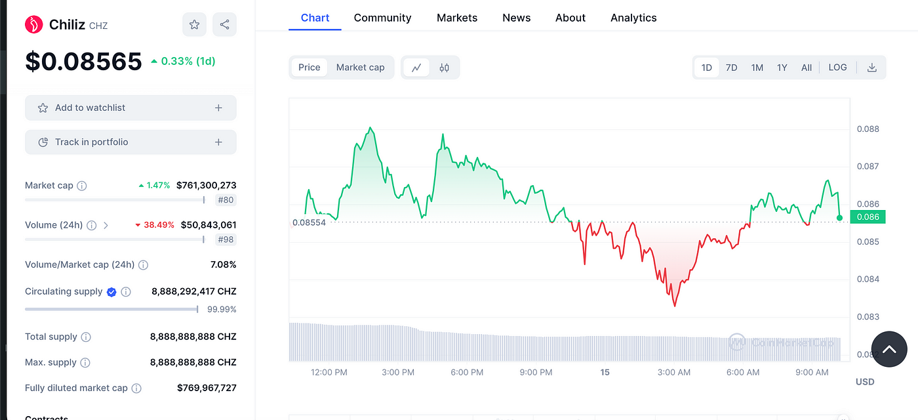The image size is (918, 420).
Task: Open the Community tab
Action: [382, 18]
